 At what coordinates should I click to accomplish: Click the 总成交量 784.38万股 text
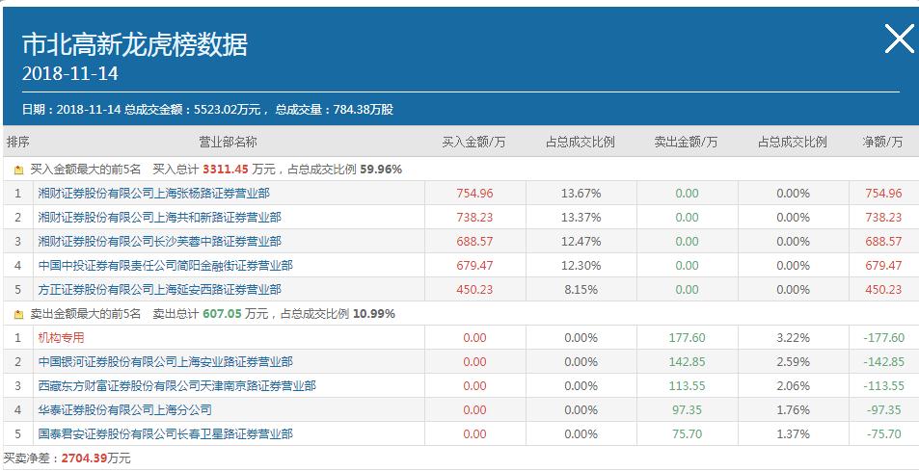334,110
